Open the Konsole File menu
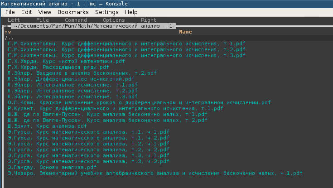 (x=10, y=12)
